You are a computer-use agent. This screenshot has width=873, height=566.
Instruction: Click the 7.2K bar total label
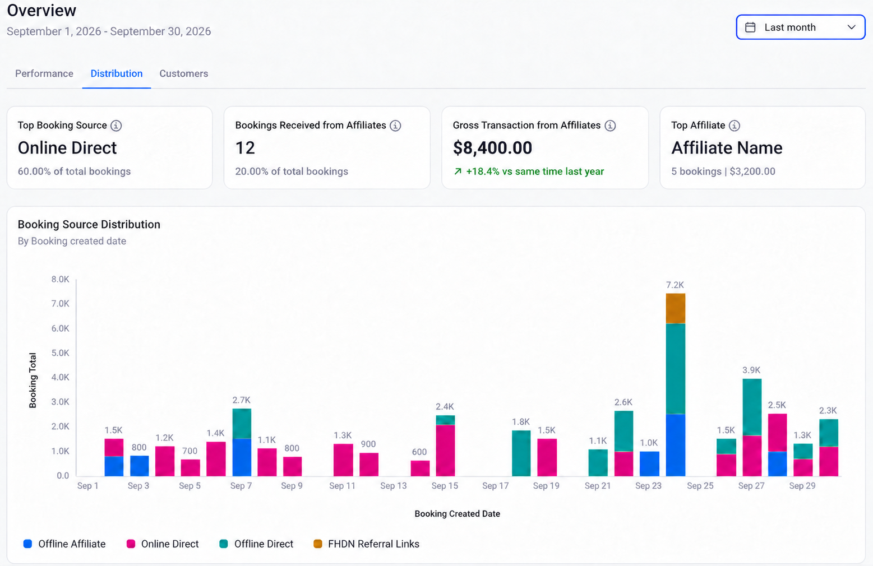pos(675,285)
